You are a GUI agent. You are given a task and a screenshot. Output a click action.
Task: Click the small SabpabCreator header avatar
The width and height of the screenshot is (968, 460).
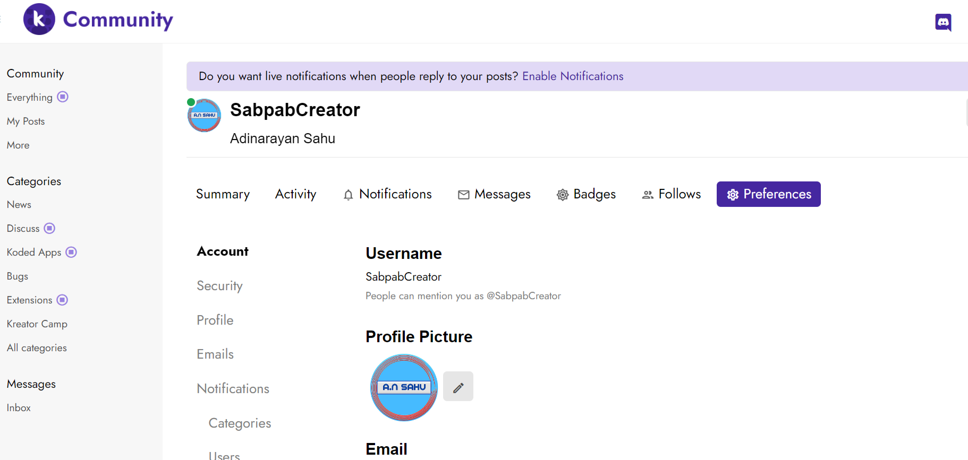click(x=204, y=115)
